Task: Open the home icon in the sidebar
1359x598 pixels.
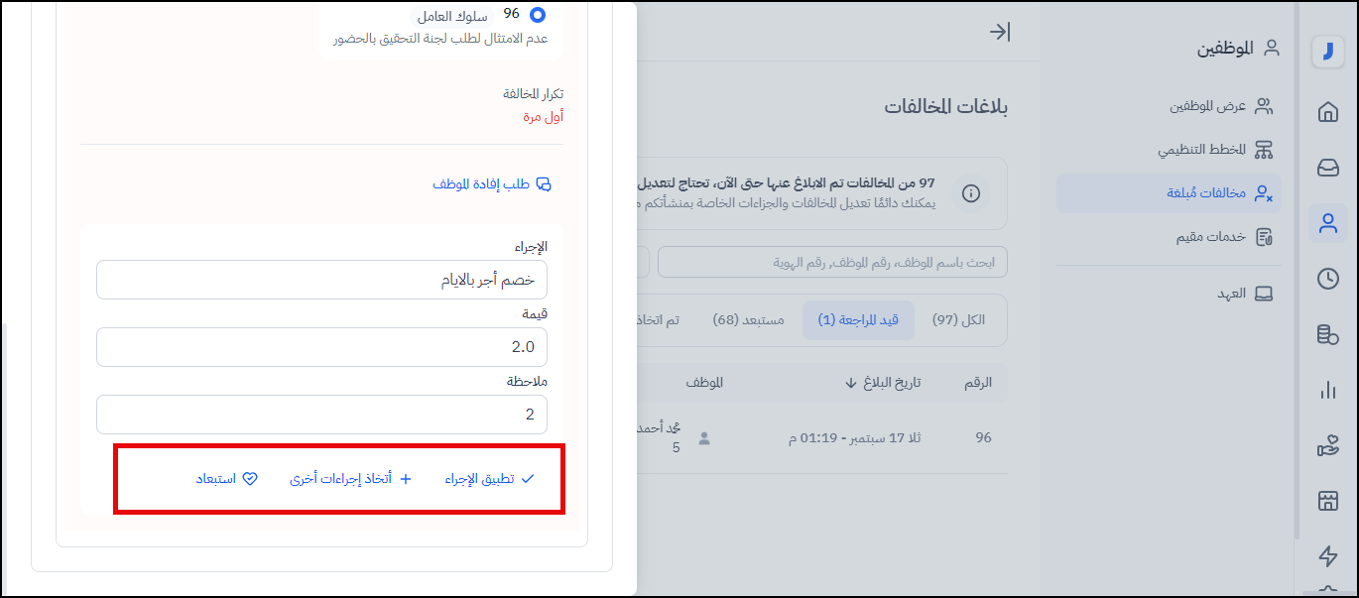Action: pos(1327,112)
